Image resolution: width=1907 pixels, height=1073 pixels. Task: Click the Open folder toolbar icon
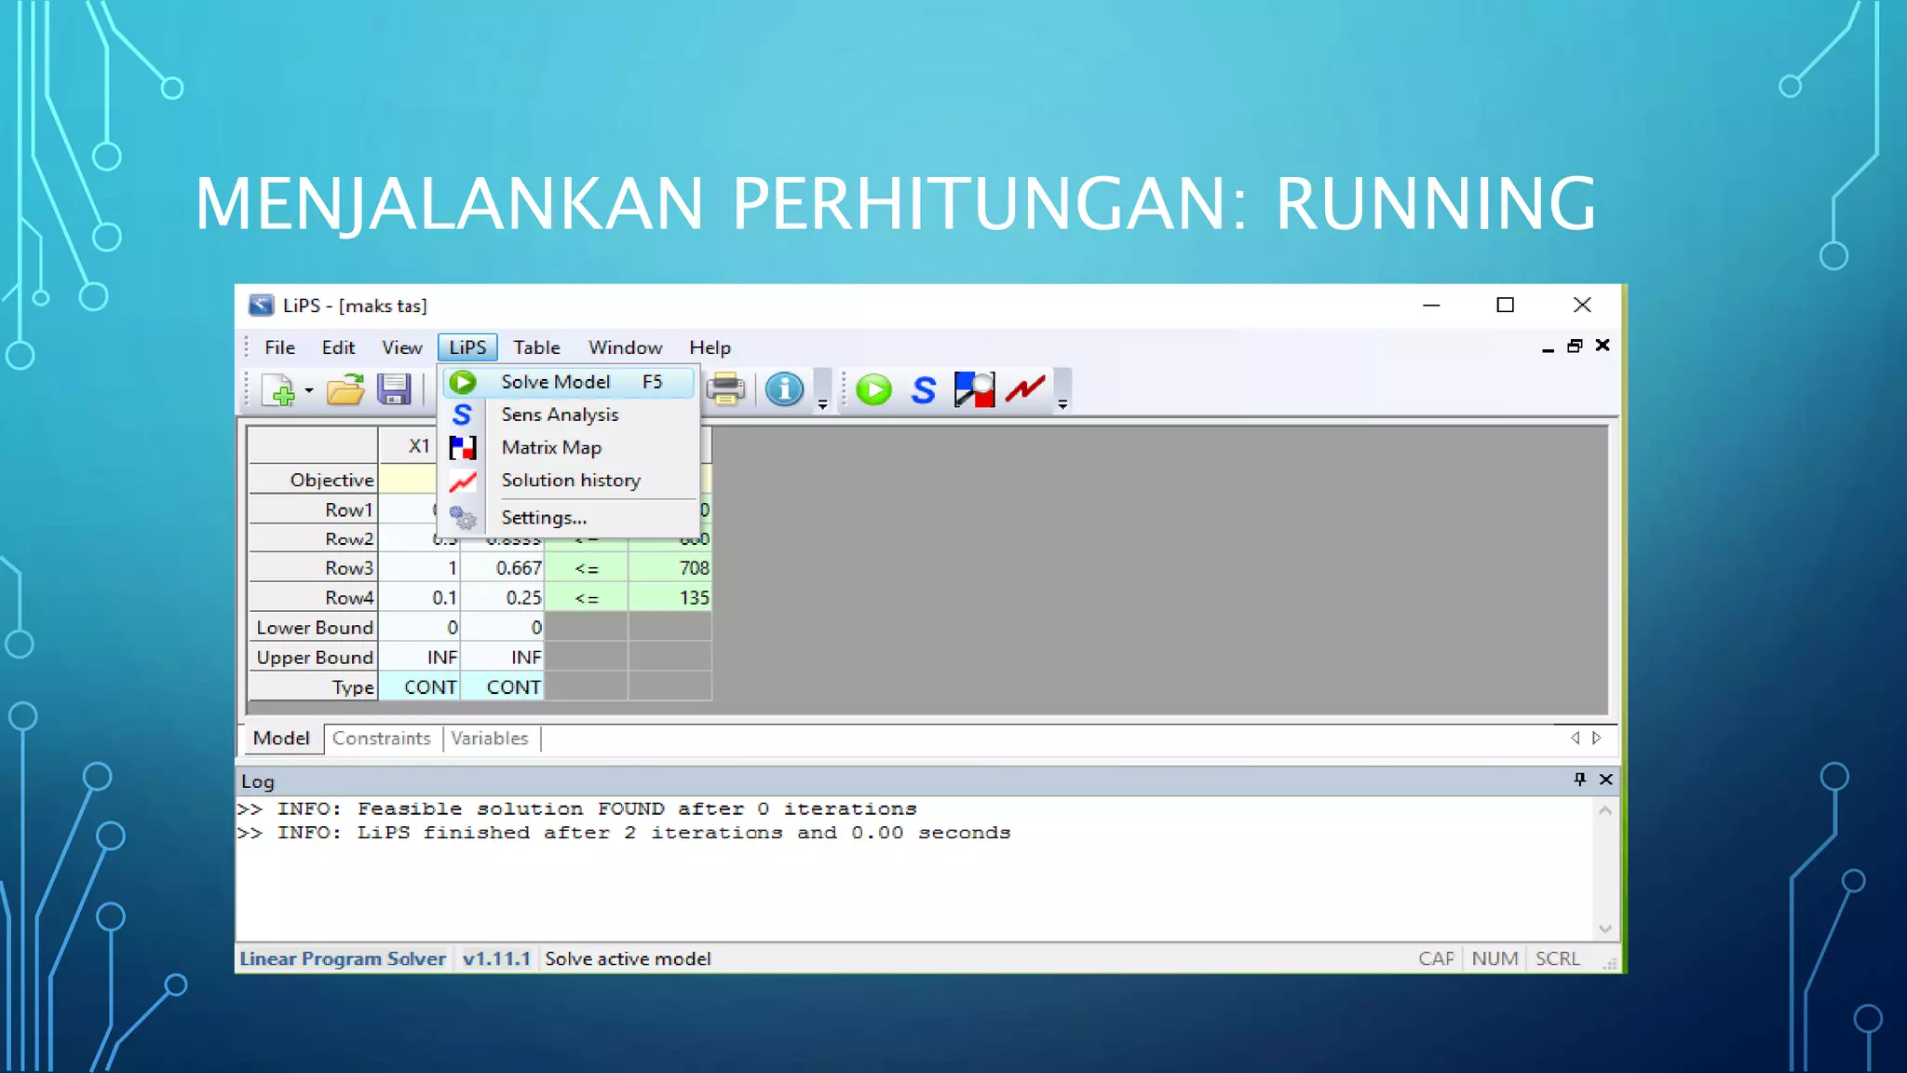pyautogui.click(x=345, y=390)
